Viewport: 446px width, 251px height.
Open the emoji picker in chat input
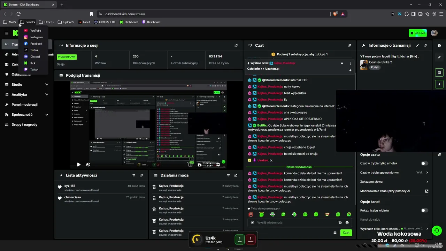[x=347, y=223]
